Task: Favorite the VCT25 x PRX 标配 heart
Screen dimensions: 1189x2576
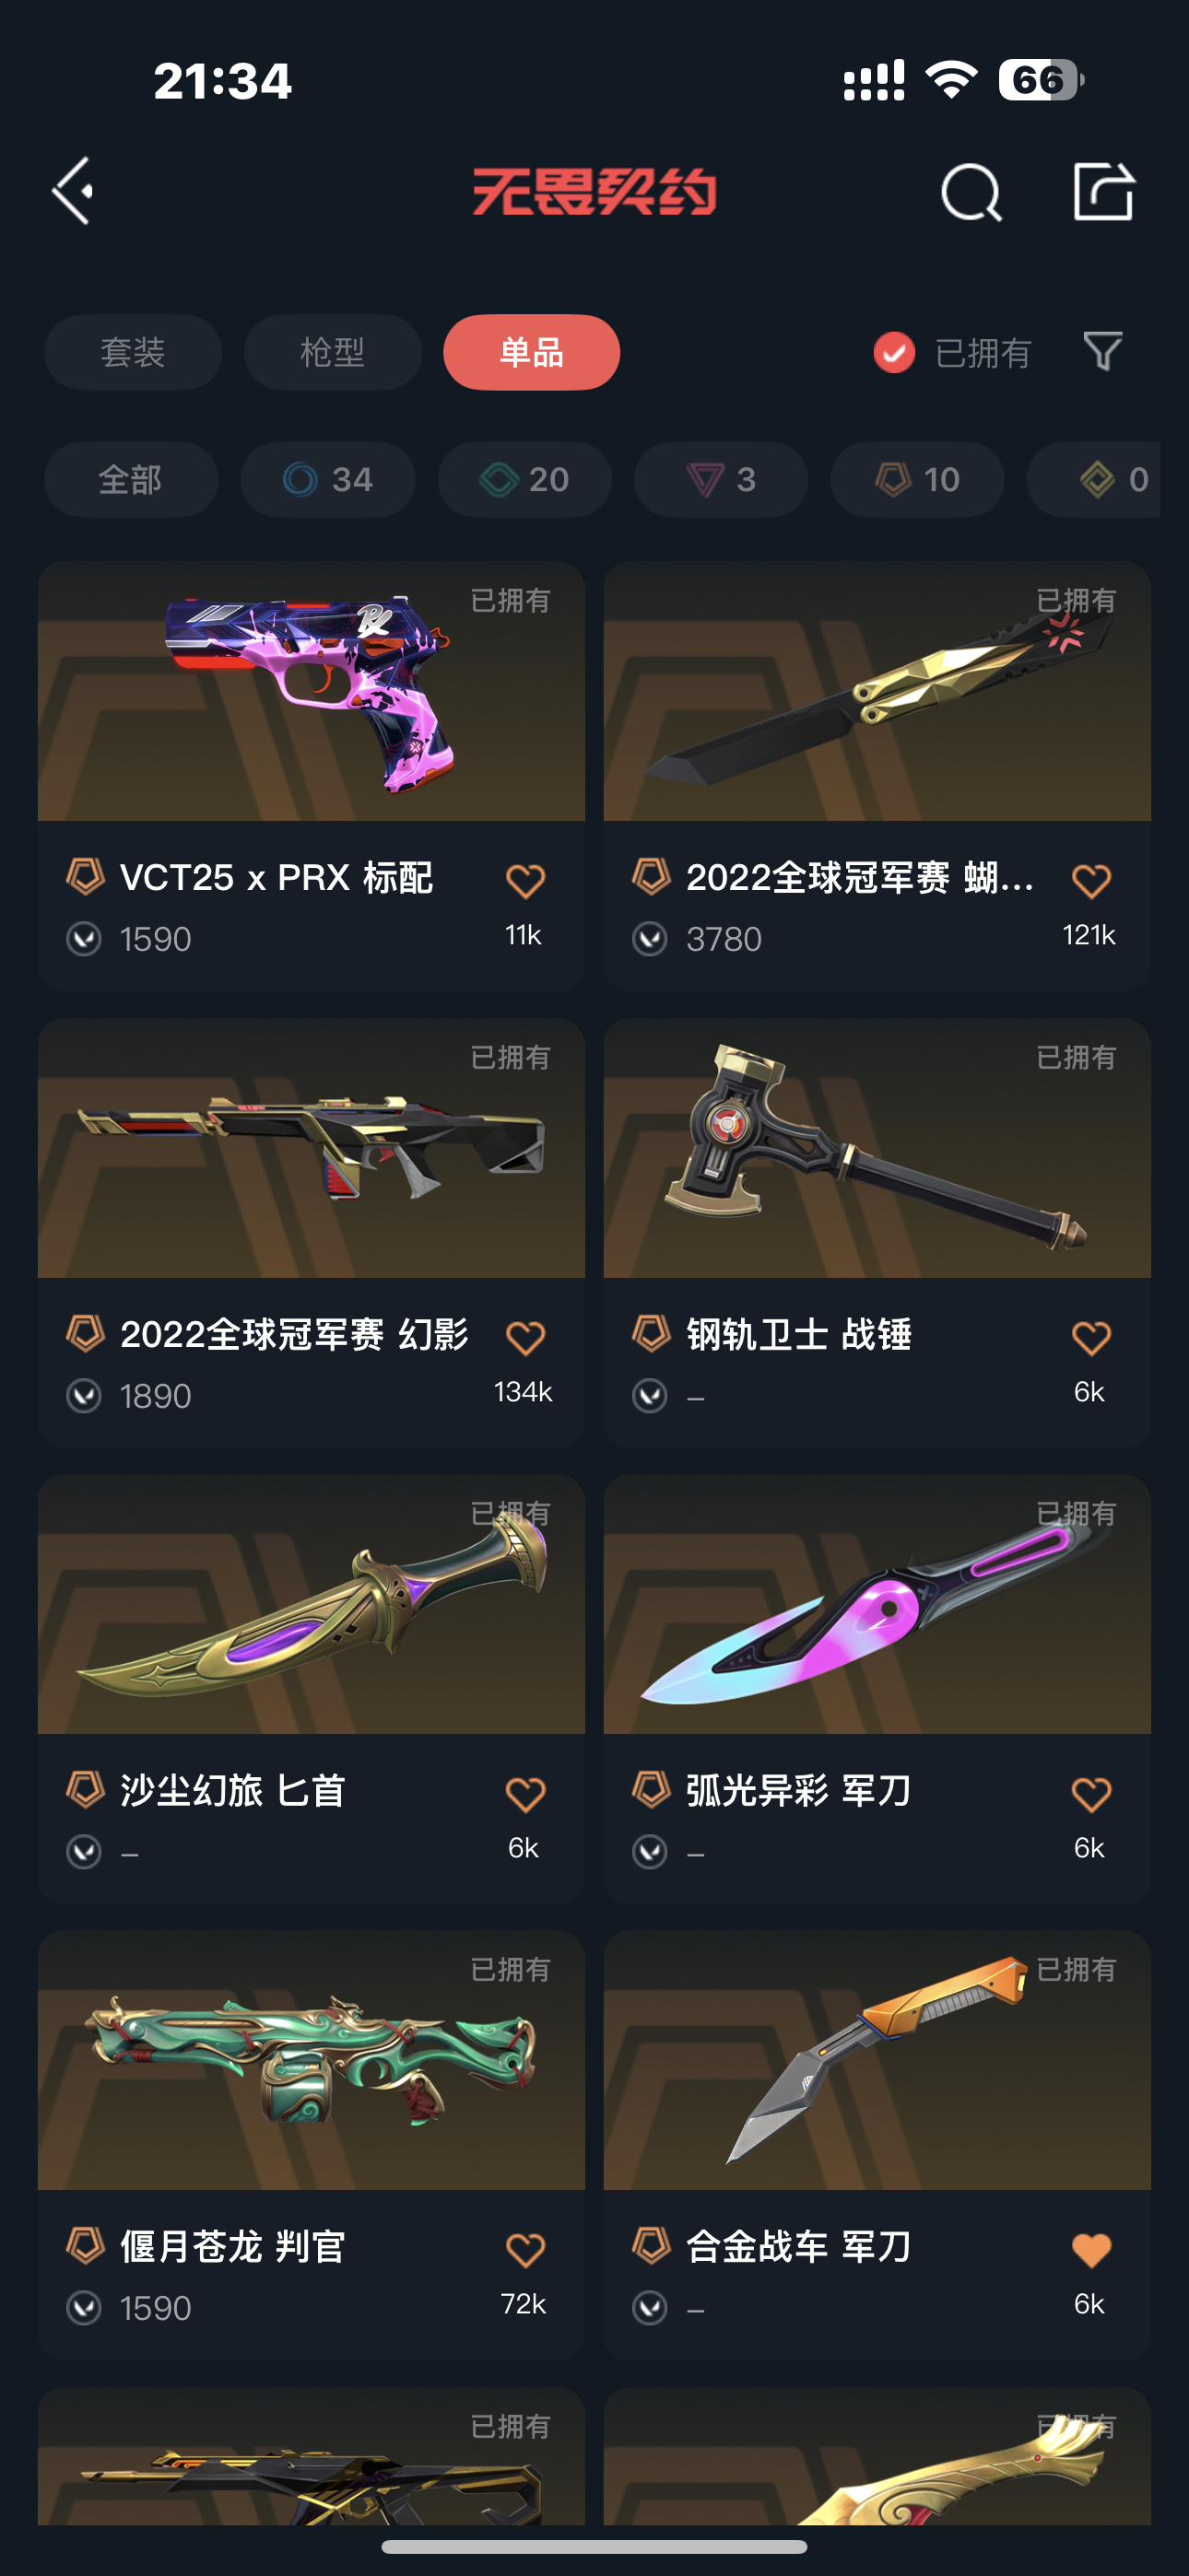Action: [x=524, y=881]
